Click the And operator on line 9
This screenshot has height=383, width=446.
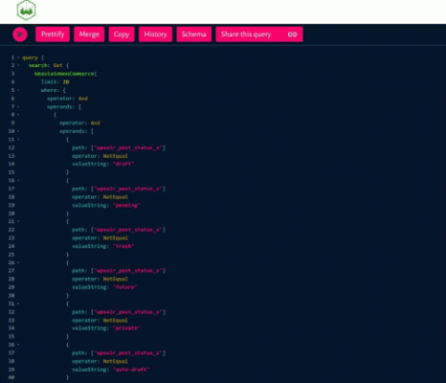click(x=96, y=123)
